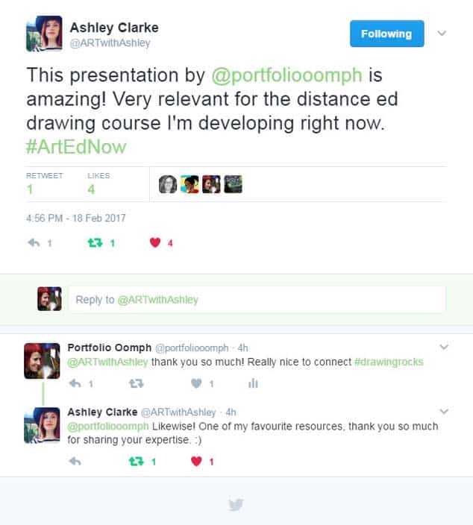This screenshot has height=525, width=473.
Task: Expand options chevron on Portfolio Oomph reply
Action: point(444,347)
